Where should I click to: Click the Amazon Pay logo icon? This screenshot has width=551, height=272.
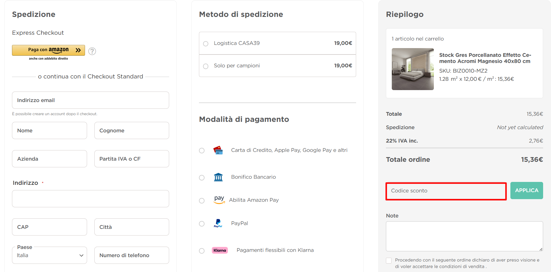click(219, 200)
